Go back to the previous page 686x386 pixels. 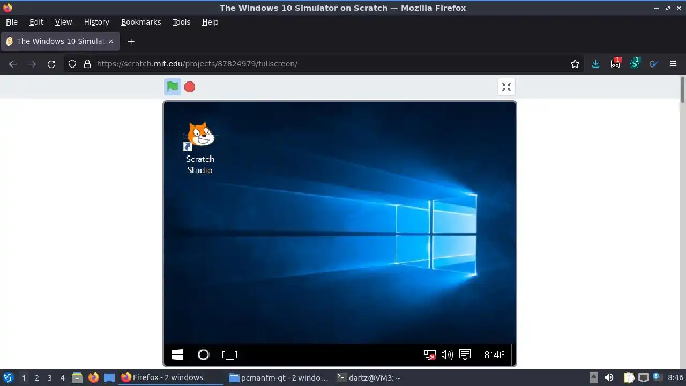tap(13, 64)
